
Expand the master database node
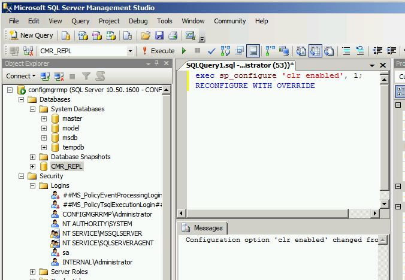44,118
